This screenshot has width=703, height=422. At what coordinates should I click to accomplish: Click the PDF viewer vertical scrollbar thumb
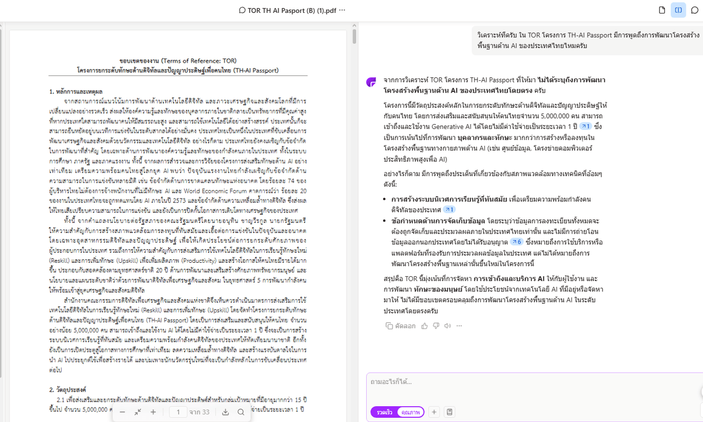(354, 37)
